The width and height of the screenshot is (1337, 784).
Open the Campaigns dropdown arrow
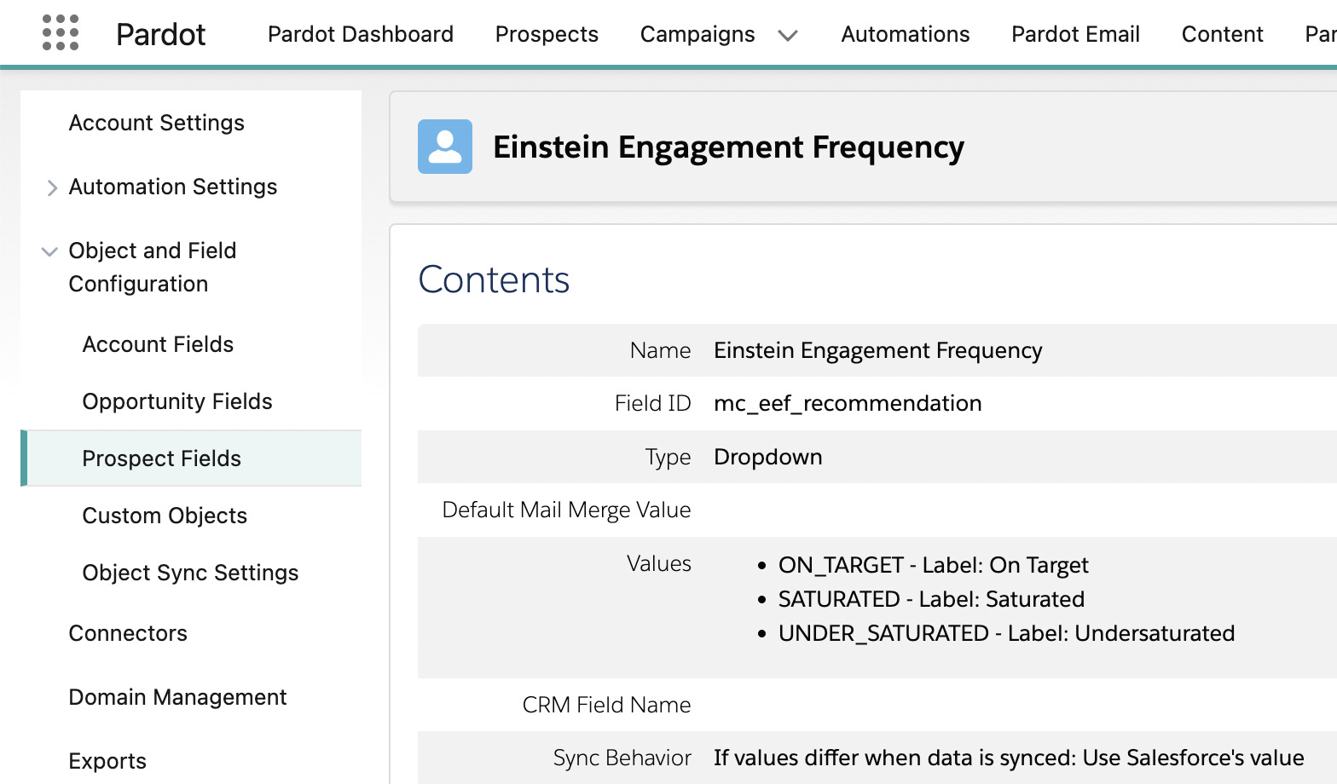pyautogui.click(x=788, y=35)
